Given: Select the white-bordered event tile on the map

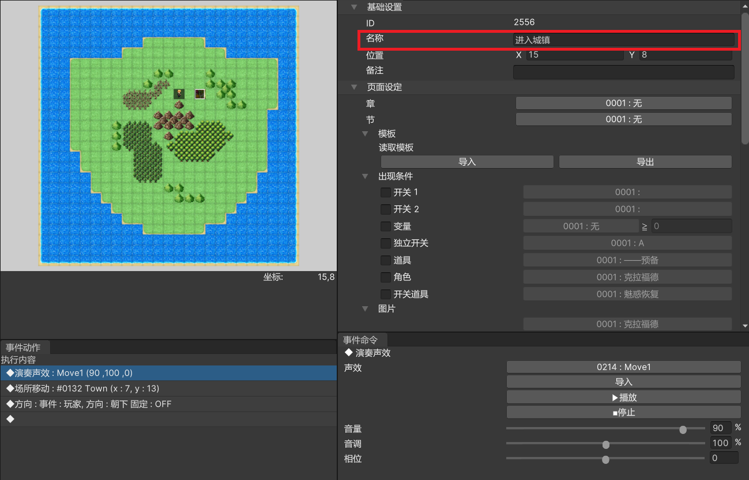Looking at the screenshot, I should point(200,94).
